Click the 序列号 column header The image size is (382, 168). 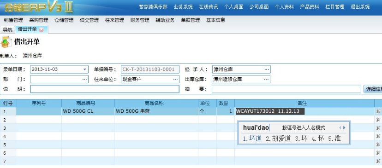click(x=39, y=103)
